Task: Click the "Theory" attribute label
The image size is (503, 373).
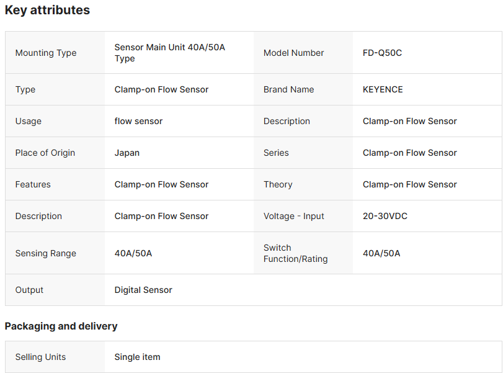Action: (x=278, y=184)
